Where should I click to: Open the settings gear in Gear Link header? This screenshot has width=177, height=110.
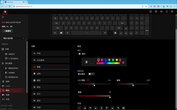point(172,12)
